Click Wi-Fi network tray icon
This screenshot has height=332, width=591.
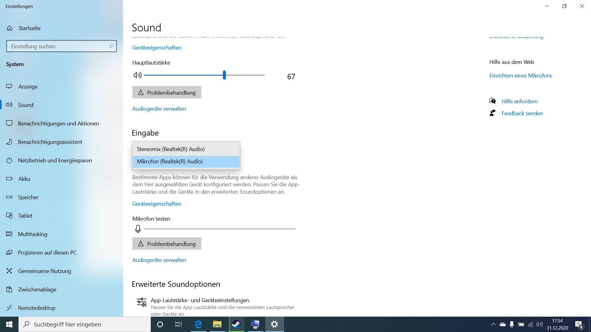(x=530, y=324)
